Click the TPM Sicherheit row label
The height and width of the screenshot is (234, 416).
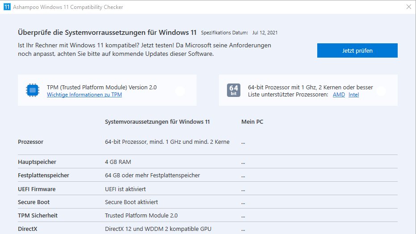[38, 215]
